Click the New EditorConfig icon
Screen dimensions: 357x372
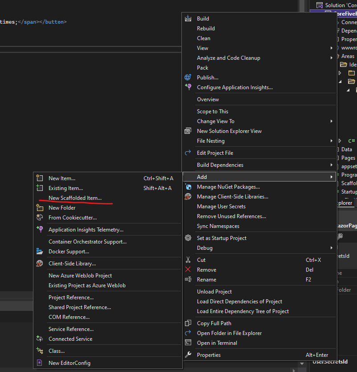[40, 363]
